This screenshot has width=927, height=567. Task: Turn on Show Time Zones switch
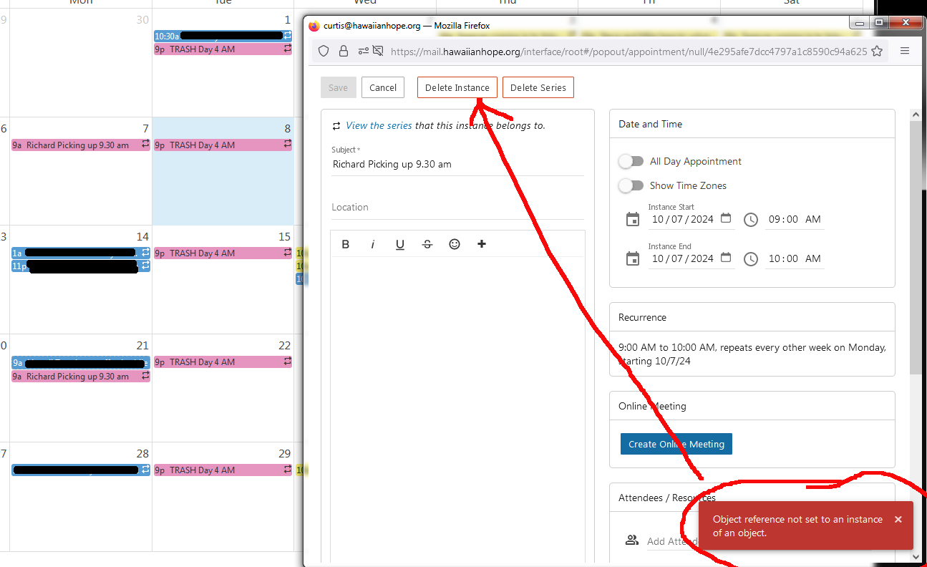pos(631,185)
